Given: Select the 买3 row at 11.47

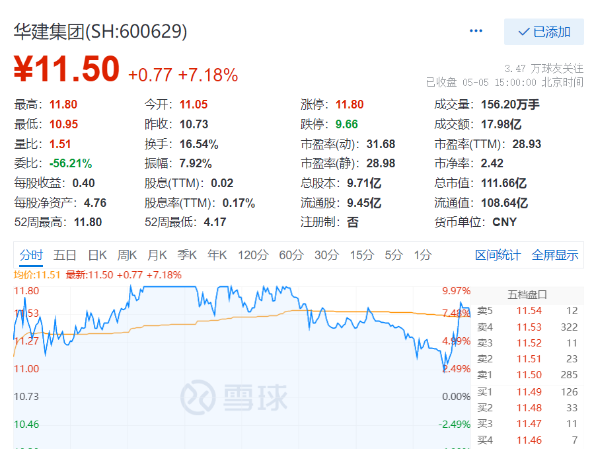Looking at the screenshot, I should (x=527, y=424).
